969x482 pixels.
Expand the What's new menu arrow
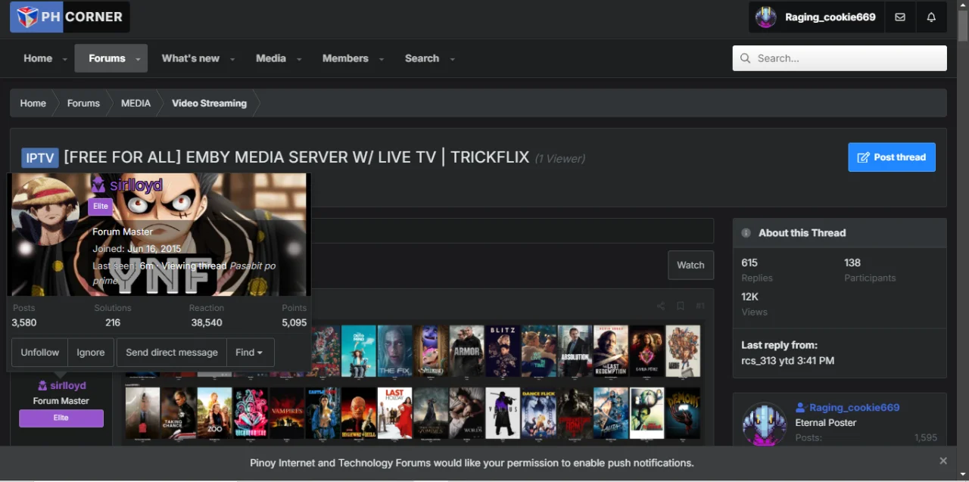232,59
